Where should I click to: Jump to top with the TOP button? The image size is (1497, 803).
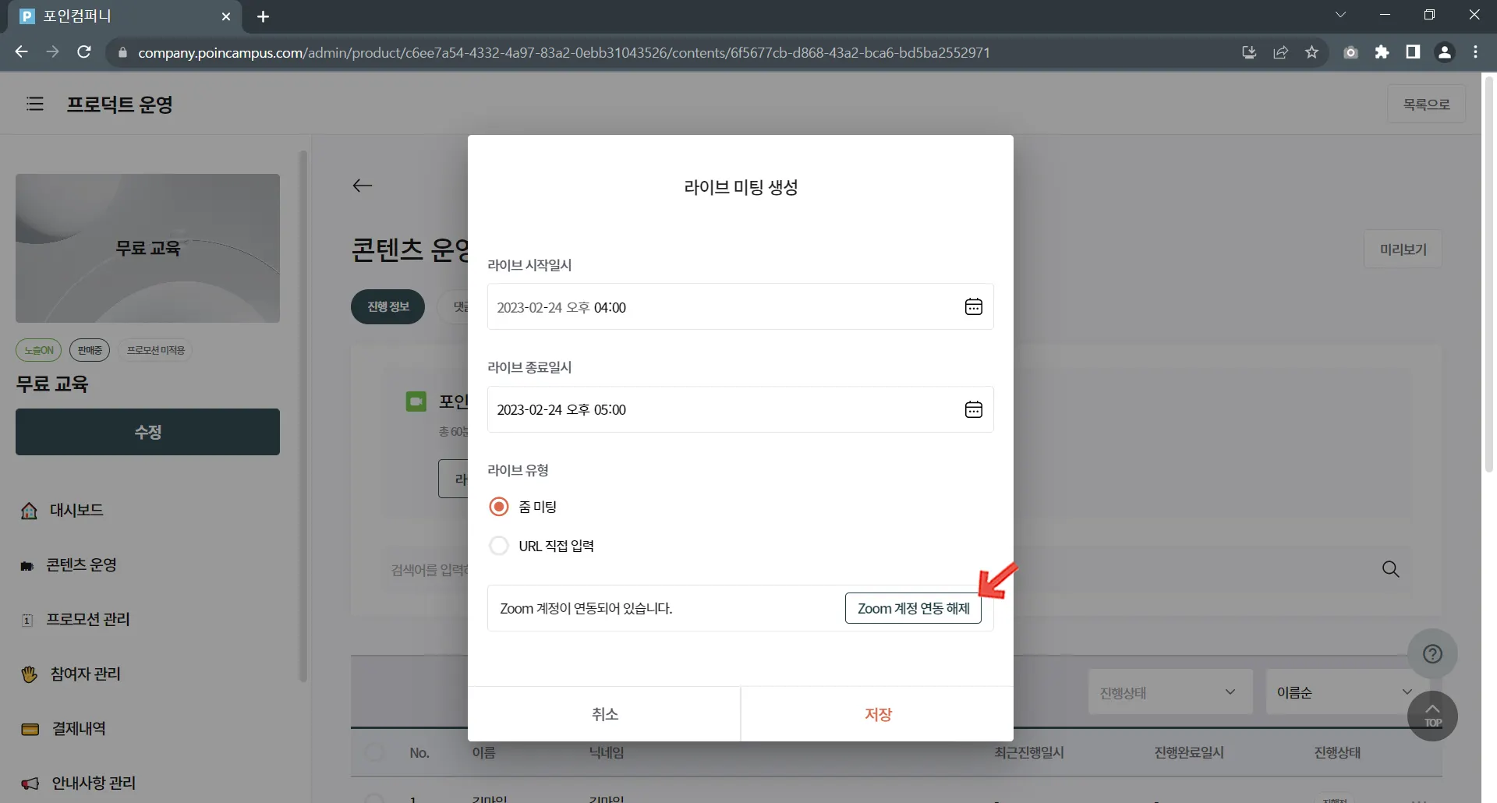pyautogui.click(x=1432, y=716)
